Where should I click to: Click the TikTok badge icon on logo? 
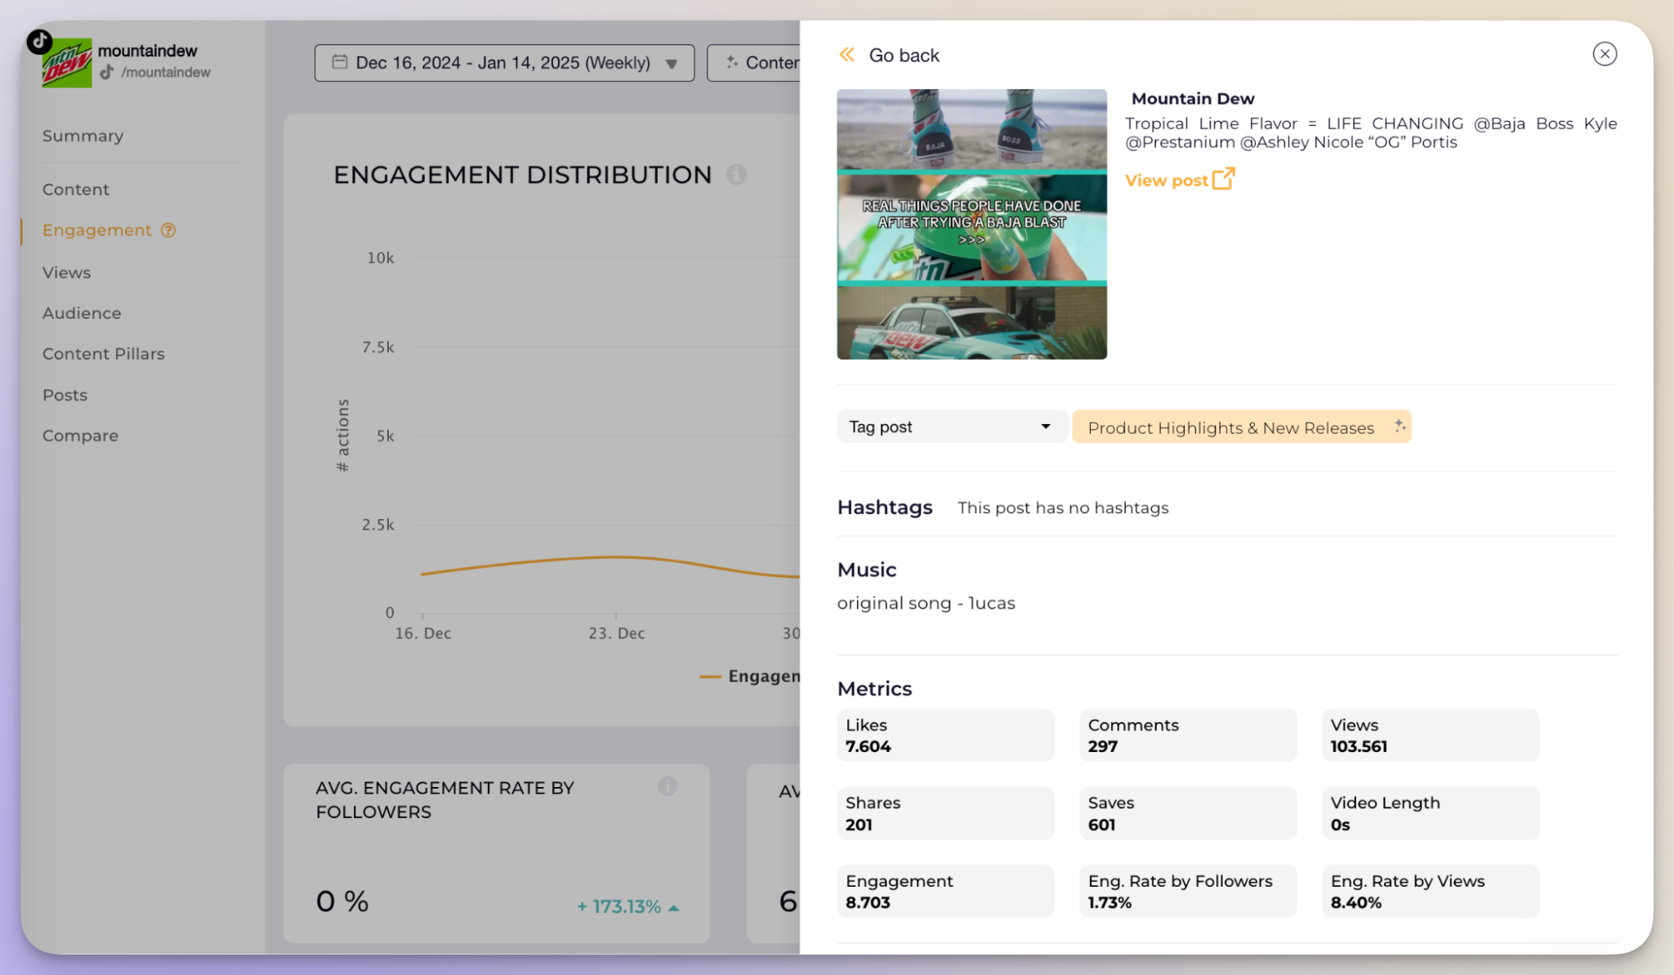point(39,42)
